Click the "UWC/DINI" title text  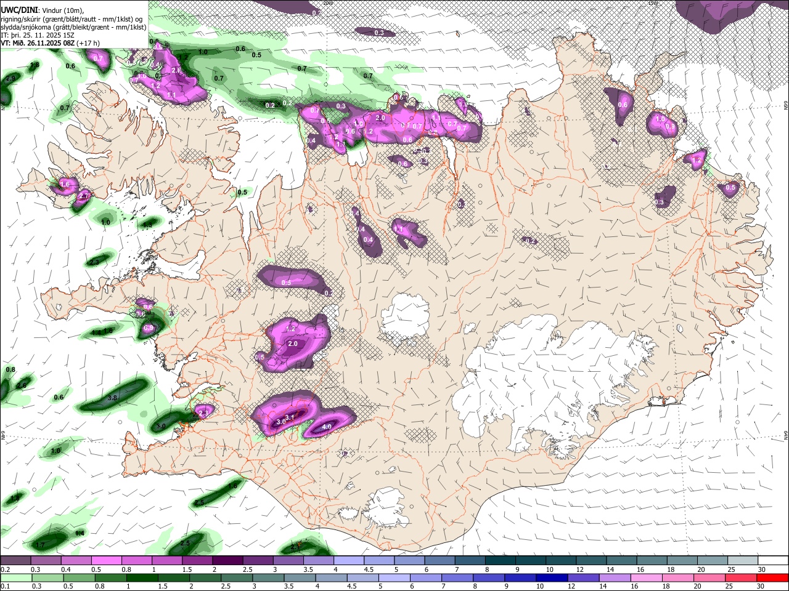coord(18,9)
